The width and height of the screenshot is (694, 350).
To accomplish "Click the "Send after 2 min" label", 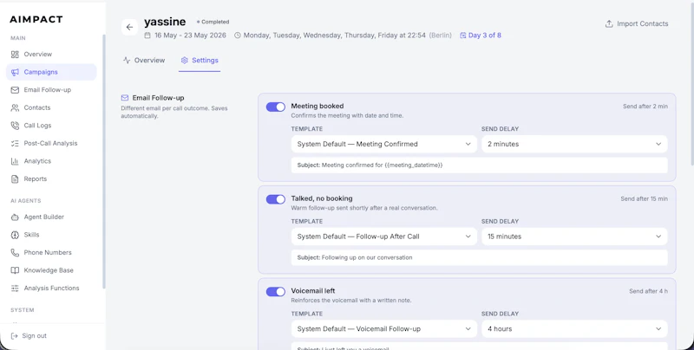I will [645, 107].
